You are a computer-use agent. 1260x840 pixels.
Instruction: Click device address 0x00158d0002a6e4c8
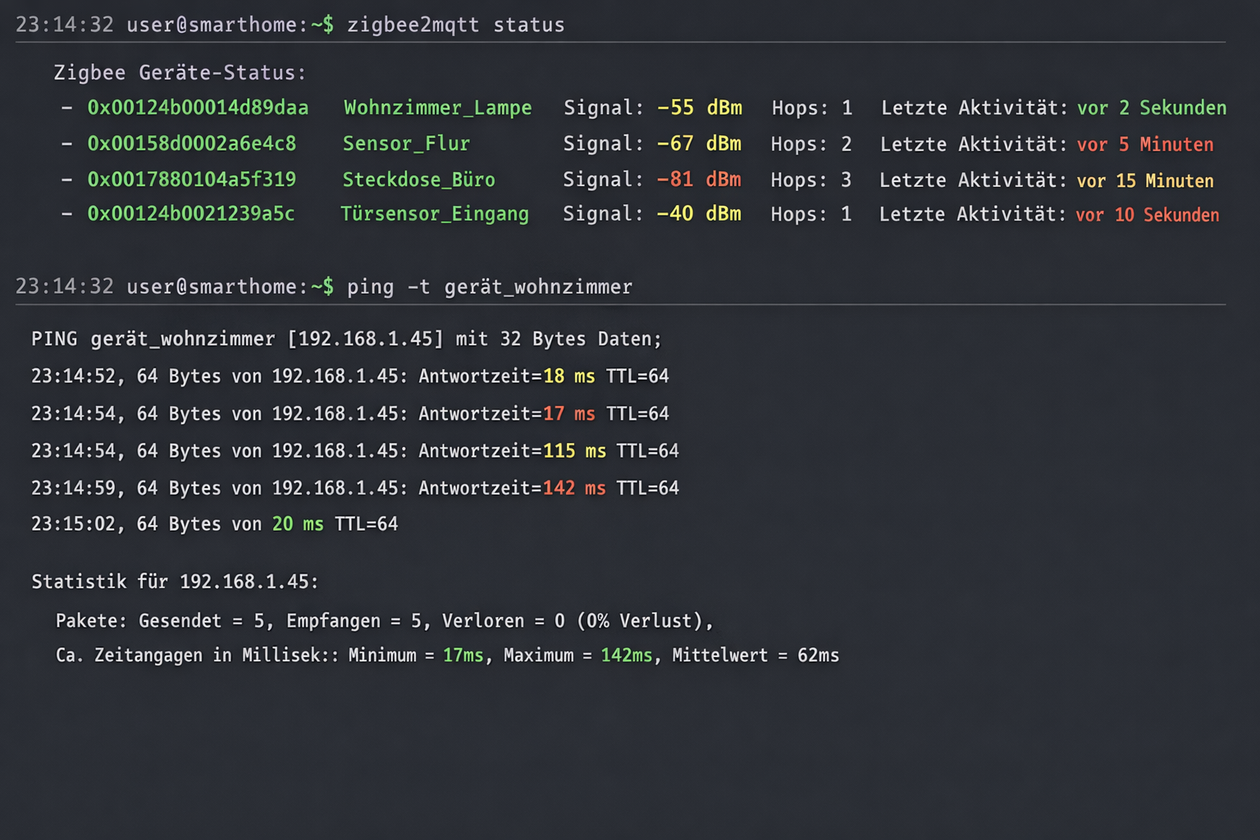click(191, 144)
